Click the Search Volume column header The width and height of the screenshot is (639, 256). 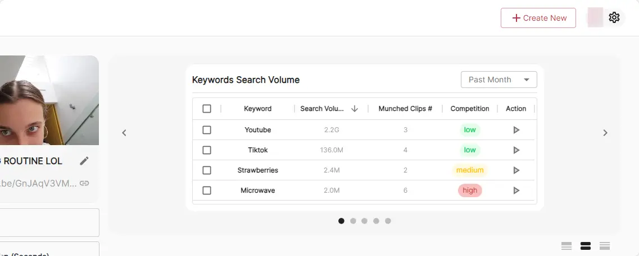(322, 109)
